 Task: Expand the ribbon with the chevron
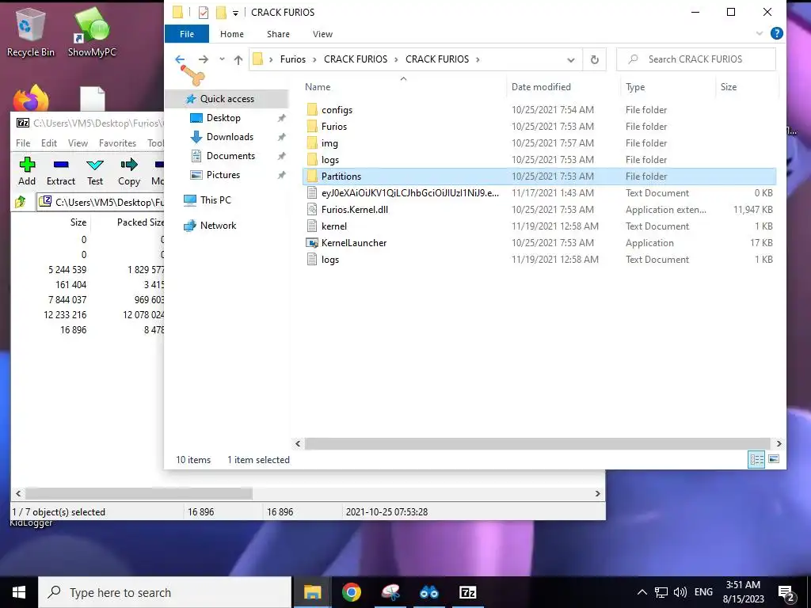pyautogui.click(x=760, y=33)
